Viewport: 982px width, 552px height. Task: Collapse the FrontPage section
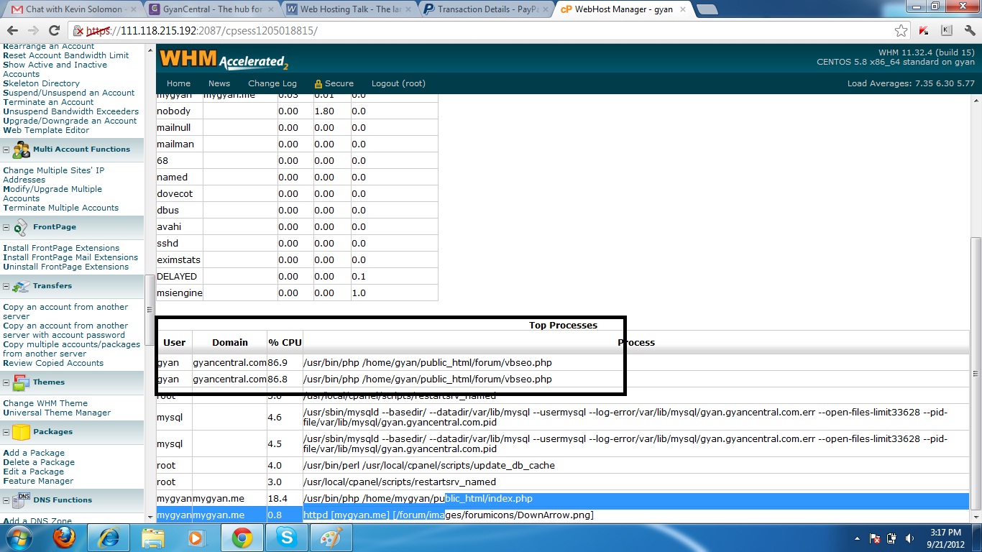pos(6,227)
